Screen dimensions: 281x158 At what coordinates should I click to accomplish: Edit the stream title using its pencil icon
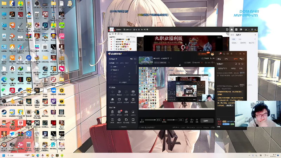point(171,58)
